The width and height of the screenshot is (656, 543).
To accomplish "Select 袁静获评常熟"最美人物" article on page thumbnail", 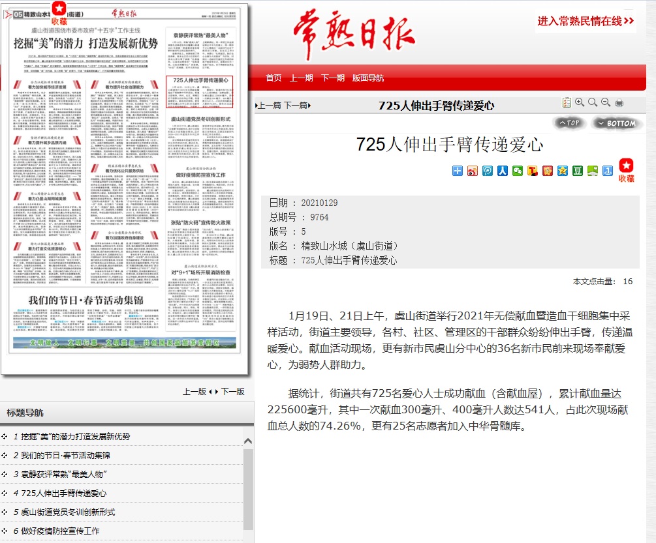I will [200, 50].
